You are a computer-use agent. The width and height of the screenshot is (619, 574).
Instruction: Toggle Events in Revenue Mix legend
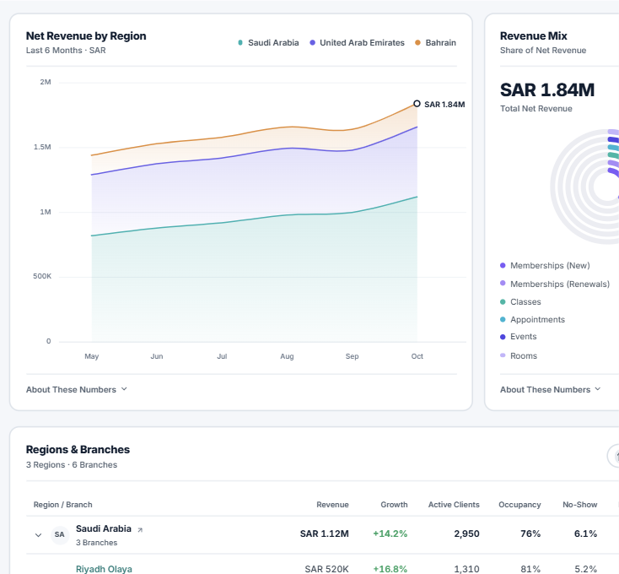[518, 337]
